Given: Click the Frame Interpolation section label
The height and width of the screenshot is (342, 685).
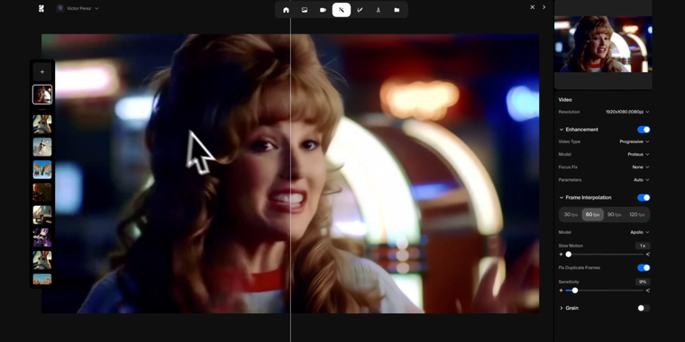Looking at the screenshot, I should [589, 198].
